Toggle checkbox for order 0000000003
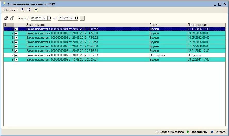The width and height of the screenshot is (229, 136). pos(16,38)
